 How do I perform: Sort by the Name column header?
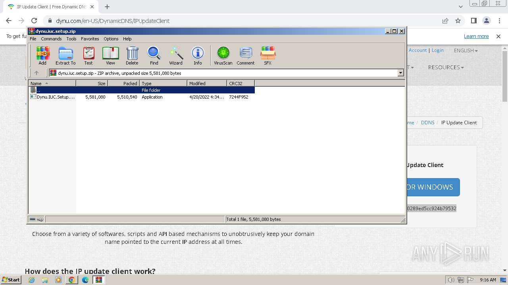point(52,83)
